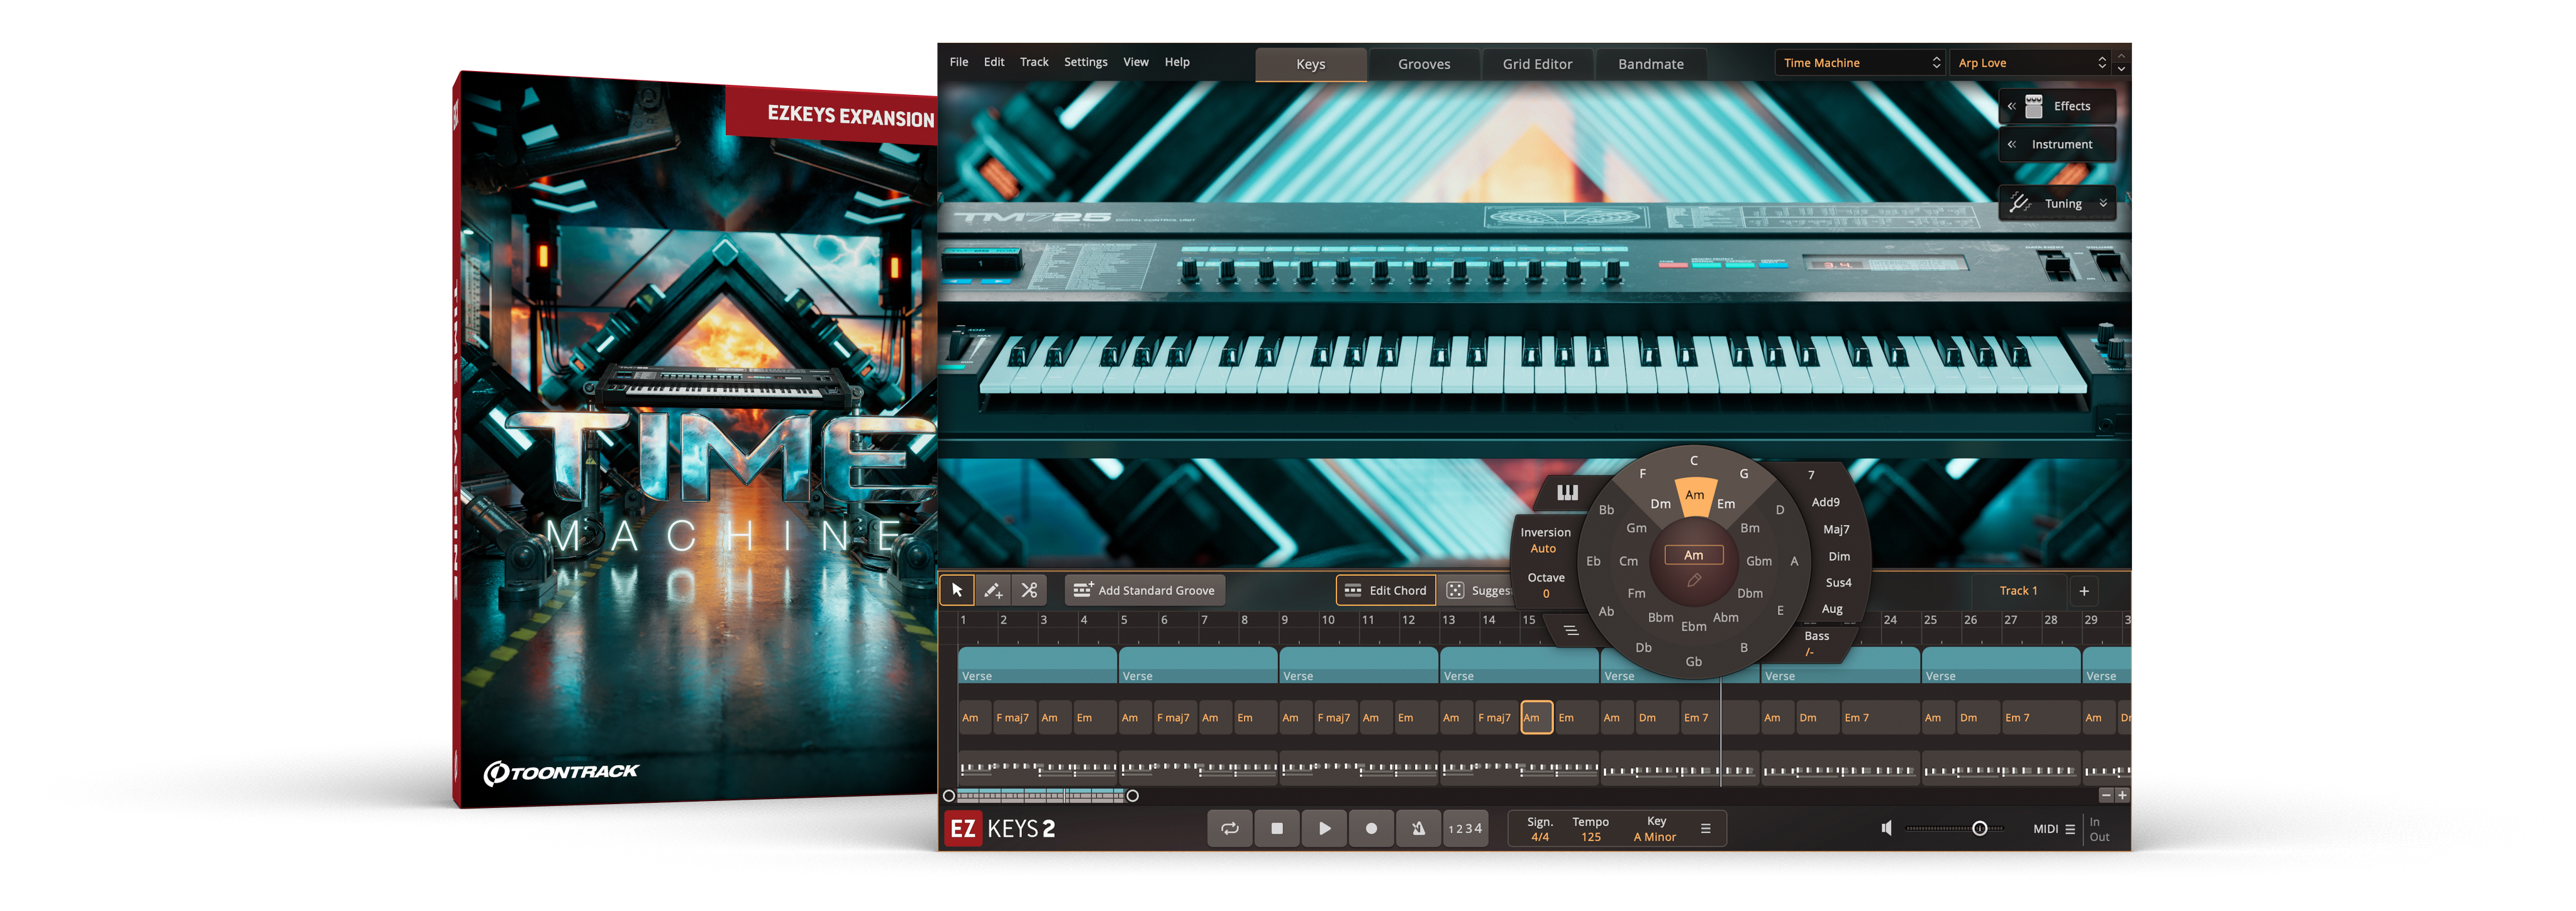2576x911 pixels.
Task: Zoom out timeline with minus button
Action: [2105, 796]
